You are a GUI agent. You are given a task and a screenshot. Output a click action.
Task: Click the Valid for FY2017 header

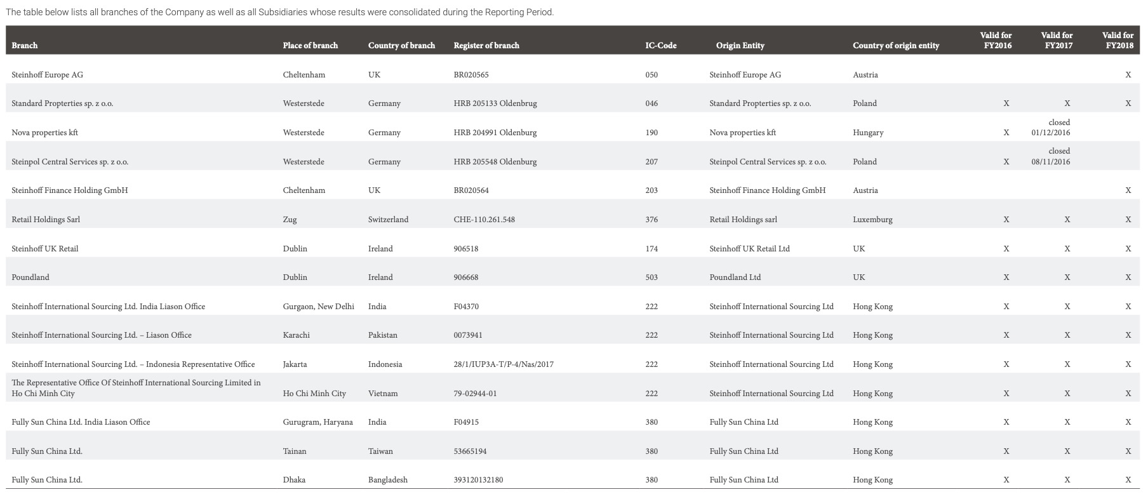coord(1057,40)
